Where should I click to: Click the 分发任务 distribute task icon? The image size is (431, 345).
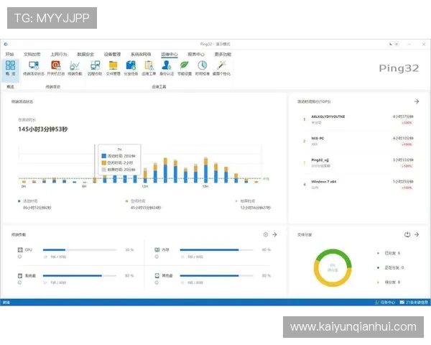point(131,68)
